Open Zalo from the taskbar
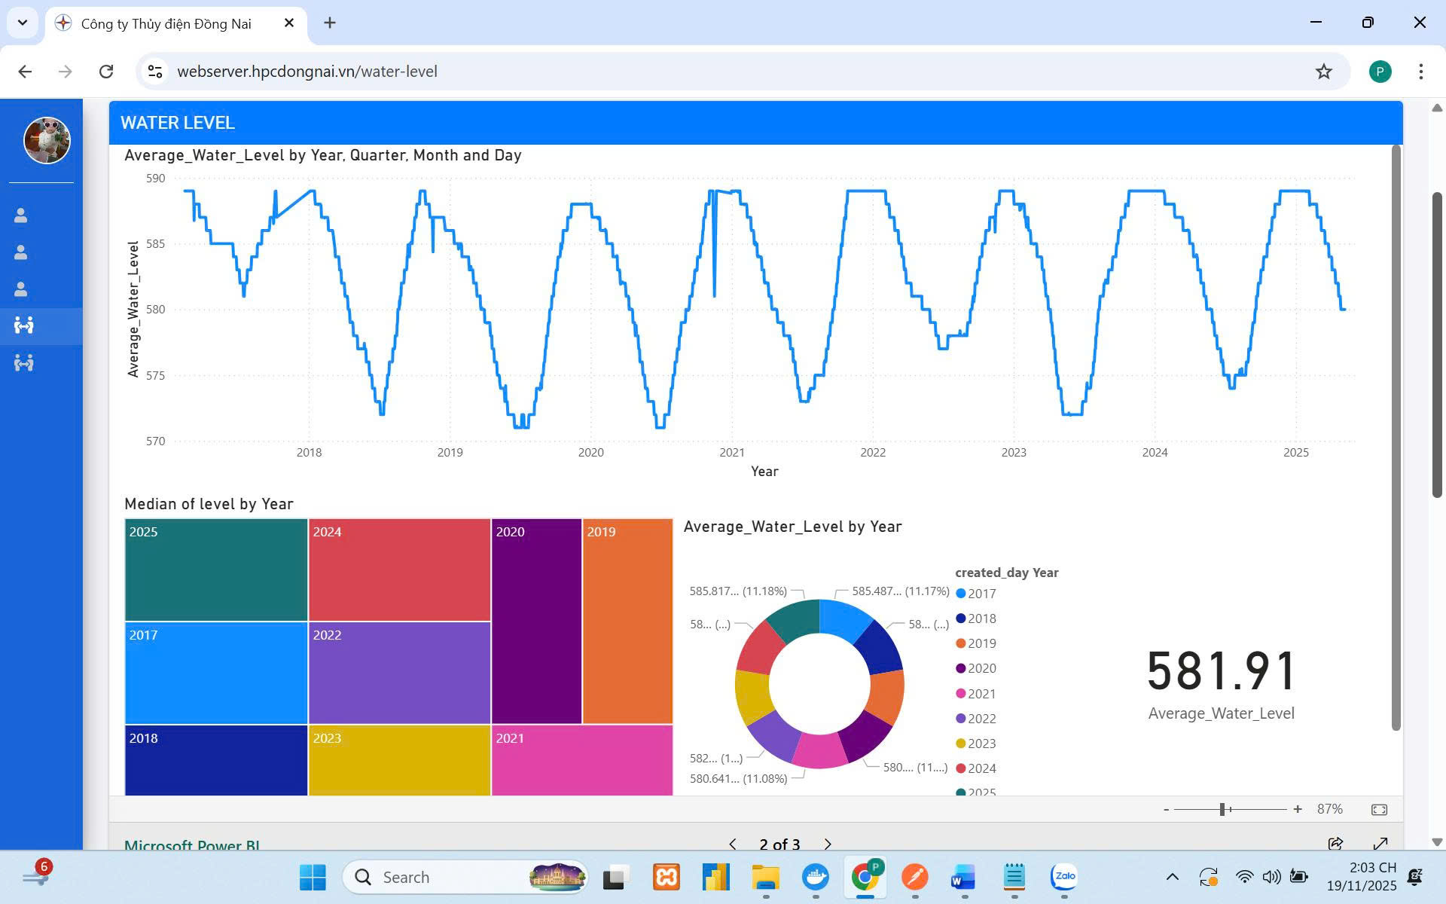Image resolution: width=1446 pixels, height=904 pixels. (1064, 876)
